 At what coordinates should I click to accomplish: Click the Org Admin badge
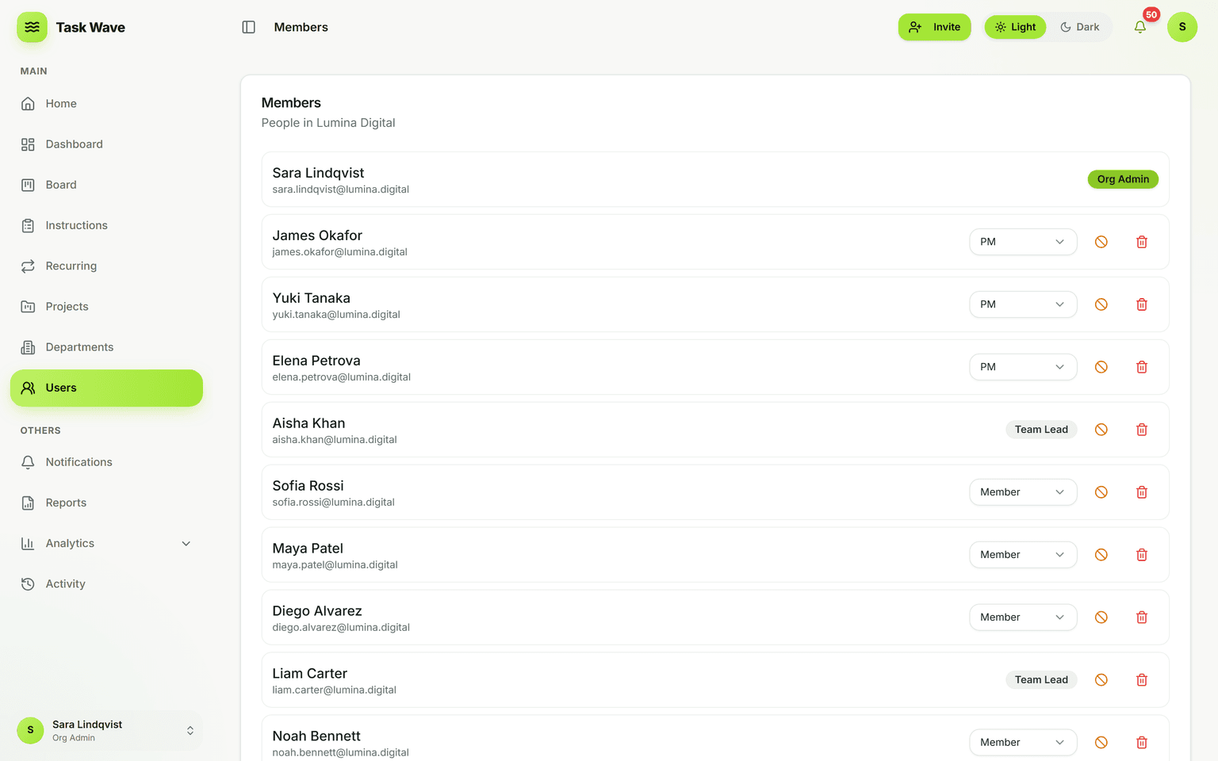(1123, 179)
